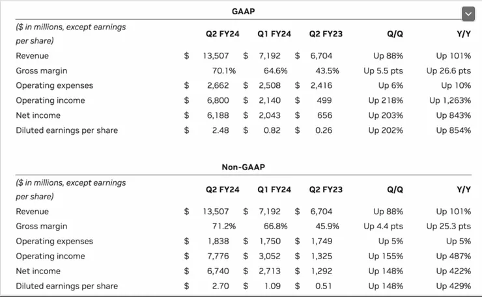Select Non-GAAP Gross margin 71.2% cell
Image resolution: width=482 pixels, height=297 pixels.
[x=223, y=226]
